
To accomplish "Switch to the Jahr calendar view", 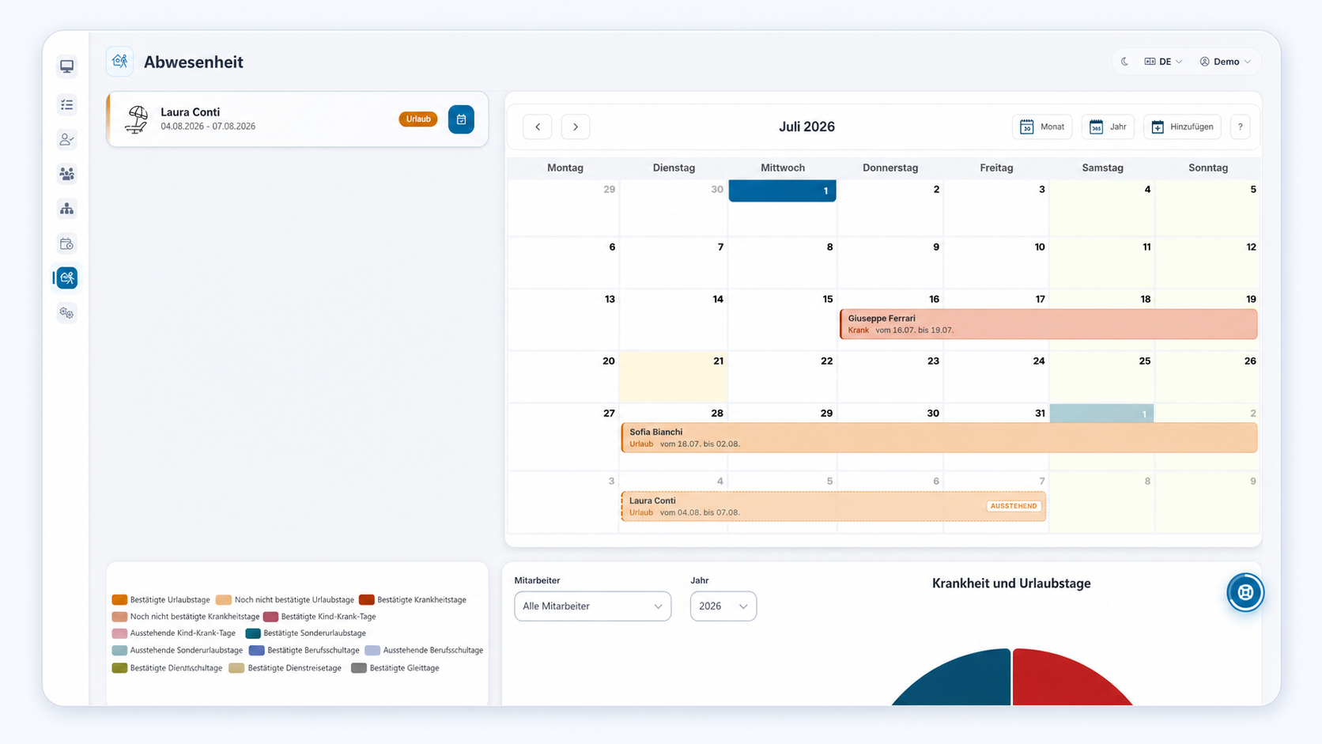I will pos(1108,127).
